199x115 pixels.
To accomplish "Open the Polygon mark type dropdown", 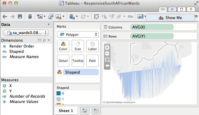I will [78, 35].
